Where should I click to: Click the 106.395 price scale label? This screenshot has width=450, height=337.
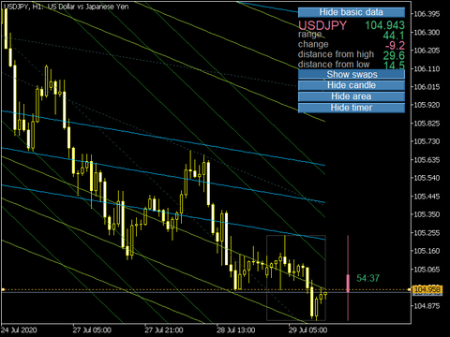pyautogui.click(x=427, y=14)
